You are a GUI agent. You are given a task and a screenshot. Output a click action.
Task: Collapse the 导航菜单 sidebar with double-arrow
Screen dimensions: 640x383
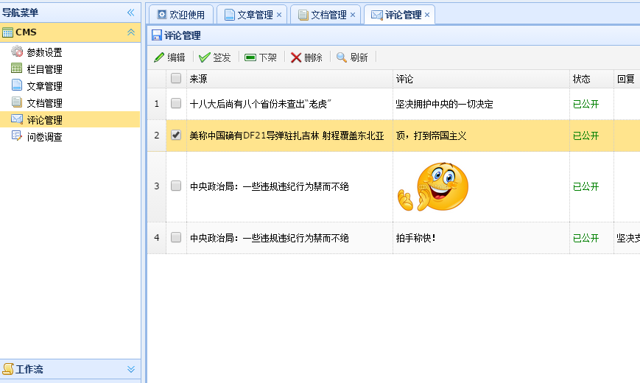tap(131, 13)
